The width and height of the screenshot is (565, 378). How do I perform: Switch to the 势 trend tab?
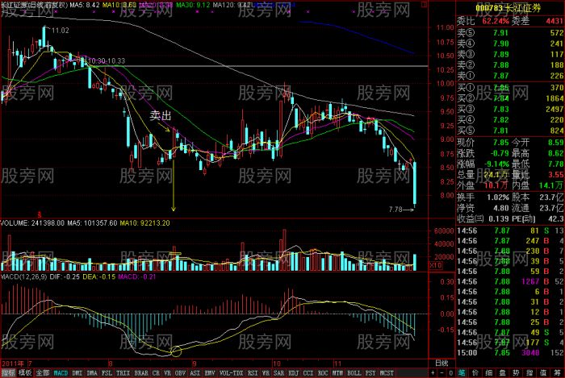pos(517,373)
